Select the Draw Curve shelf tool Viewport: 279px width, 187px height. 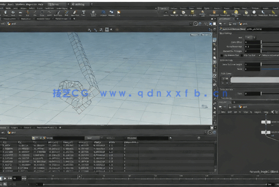click(x=58, y=13)
